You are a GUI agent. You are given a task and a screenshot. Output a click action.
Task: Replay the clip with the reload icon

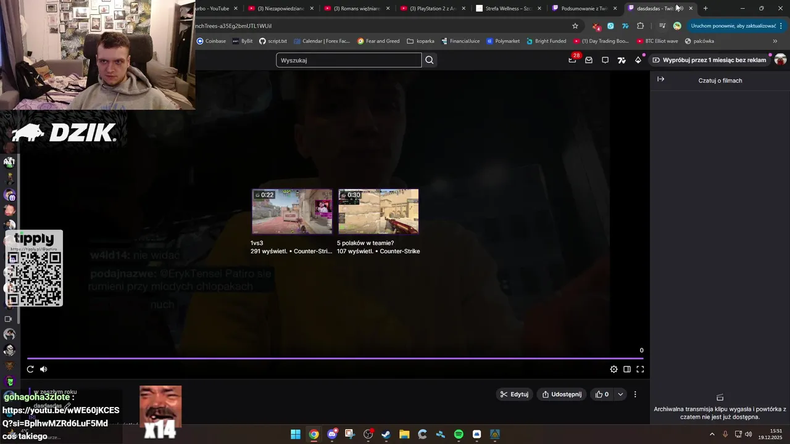coord(30,369)
